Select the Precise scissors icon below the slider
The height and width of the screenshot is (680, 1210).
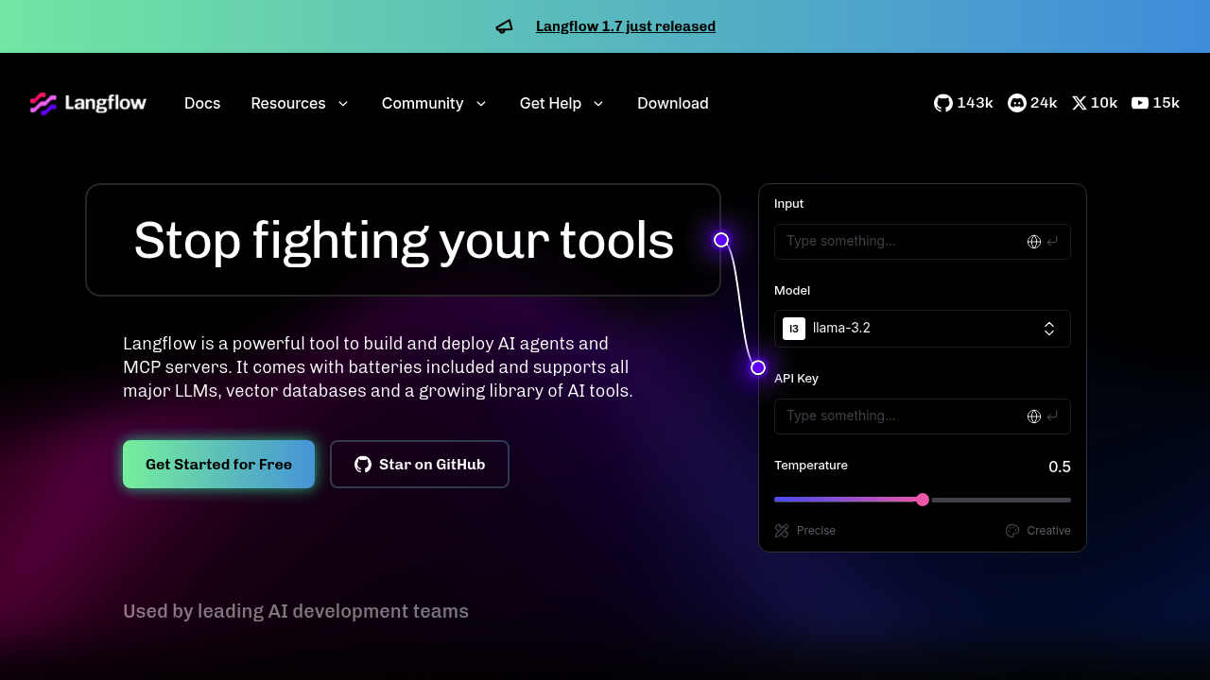[781, 530]
